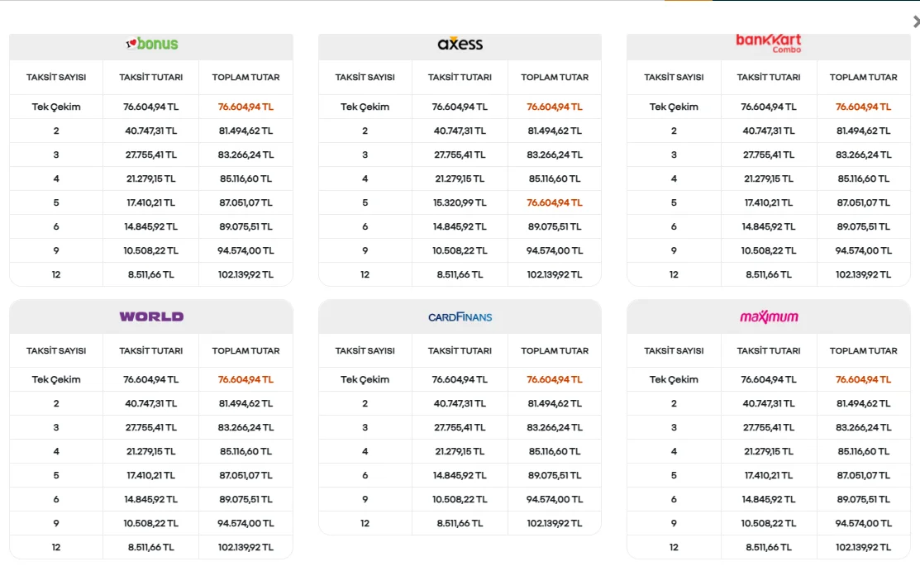Image resolution: width=920 pixels, height=571 pixels.
Task: Click the CardFinans logo
Action: [460, 316]
